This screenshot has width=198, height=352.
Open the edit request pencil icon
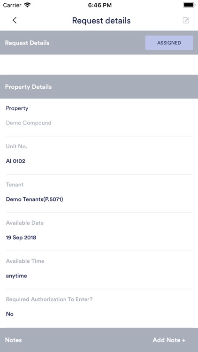pyautogui.click(x=186, y=21)
